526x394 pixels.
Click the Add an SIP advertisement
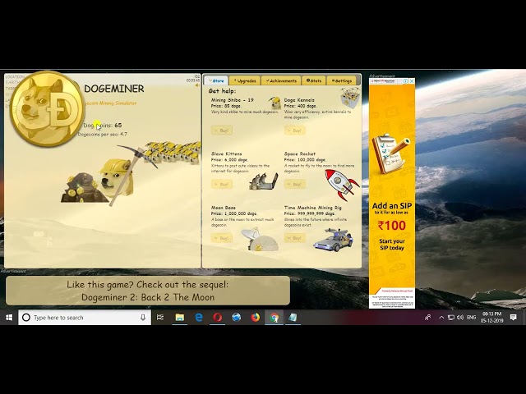[391, 193]
